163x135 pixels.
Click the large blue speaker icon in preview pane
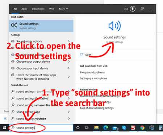coord(114,26)
